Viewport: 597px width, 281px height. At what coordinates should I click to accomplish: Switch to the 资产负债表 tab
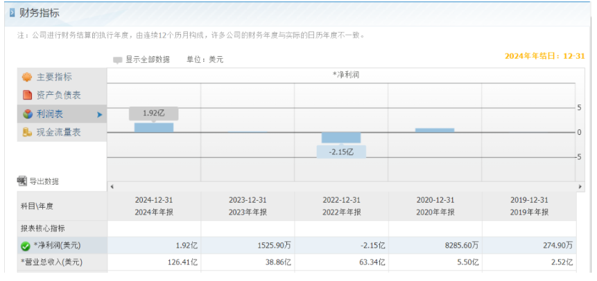click(62, 95)
